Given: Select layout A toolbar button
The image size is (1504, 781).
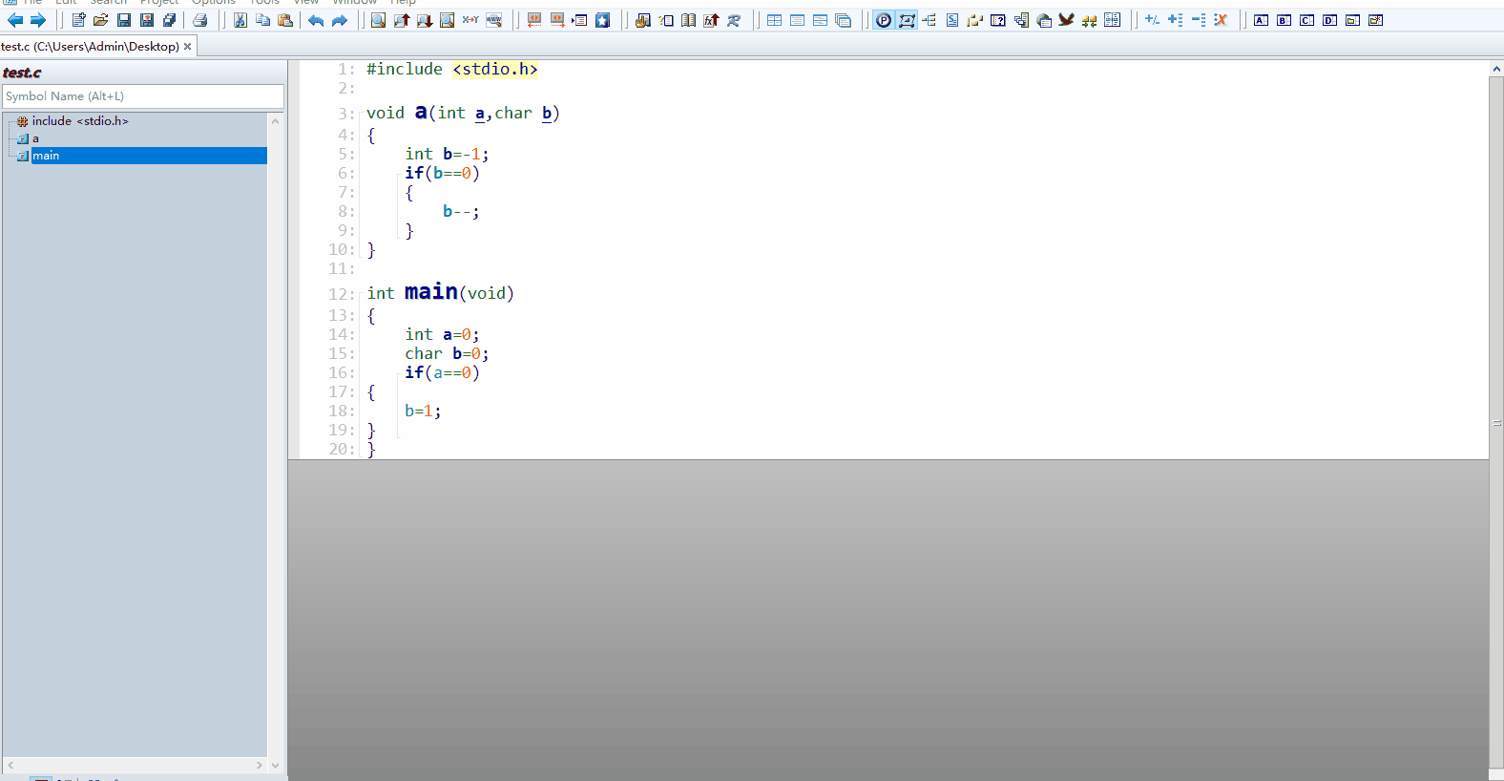Looking at the screenshot, I should [1261, 20].
